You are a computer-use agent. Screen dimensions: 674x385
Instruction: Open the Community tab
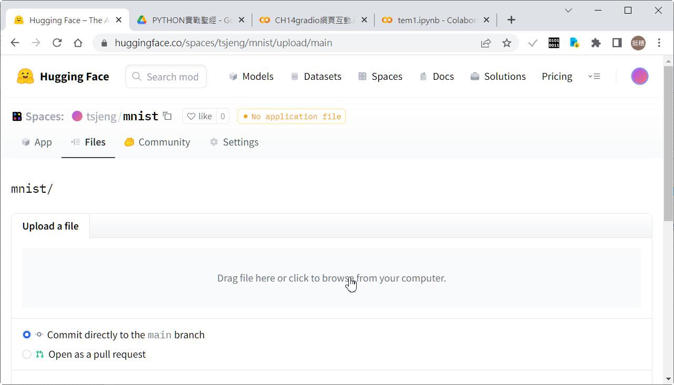[157, 142]
